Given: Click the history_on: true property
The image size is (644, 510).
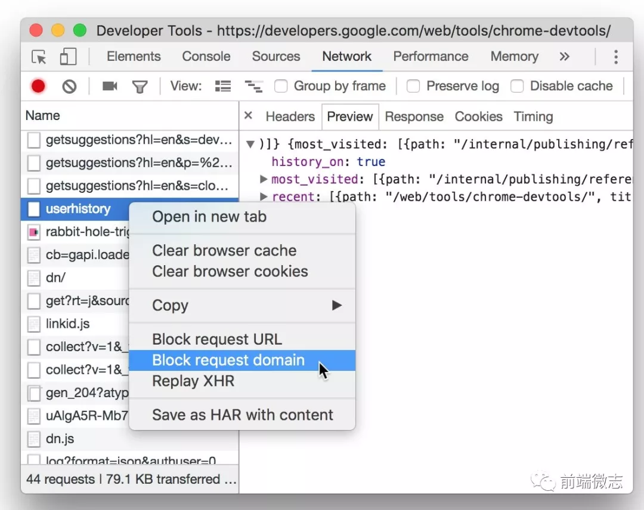Looking at the screenshot, I should coord(328,162).
